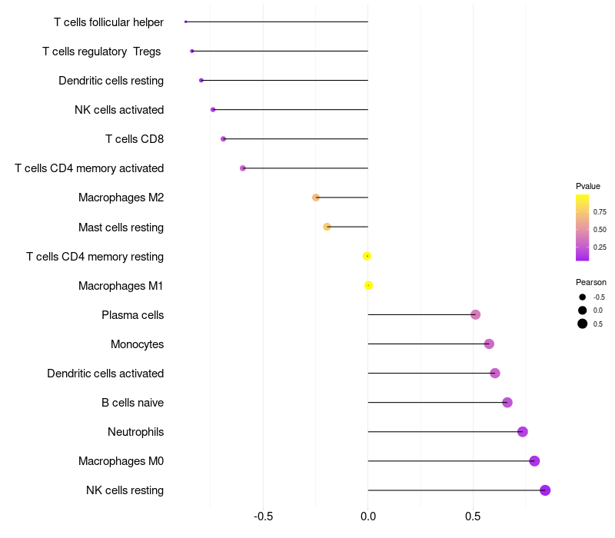Click the yellow T cells CD4 memory resting dot
The height and width of the screenshot is (538, 615).
pyautogui.click(x=367, y=256)
